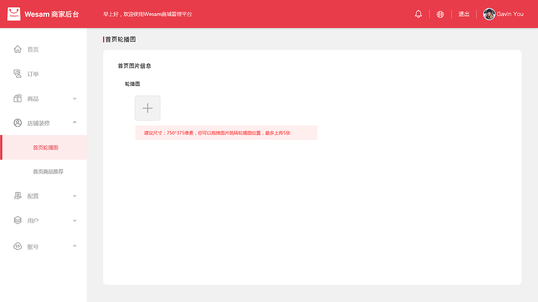Click the 退出 logout link
This screenshot has width=538, height=302.
point(464,14)
